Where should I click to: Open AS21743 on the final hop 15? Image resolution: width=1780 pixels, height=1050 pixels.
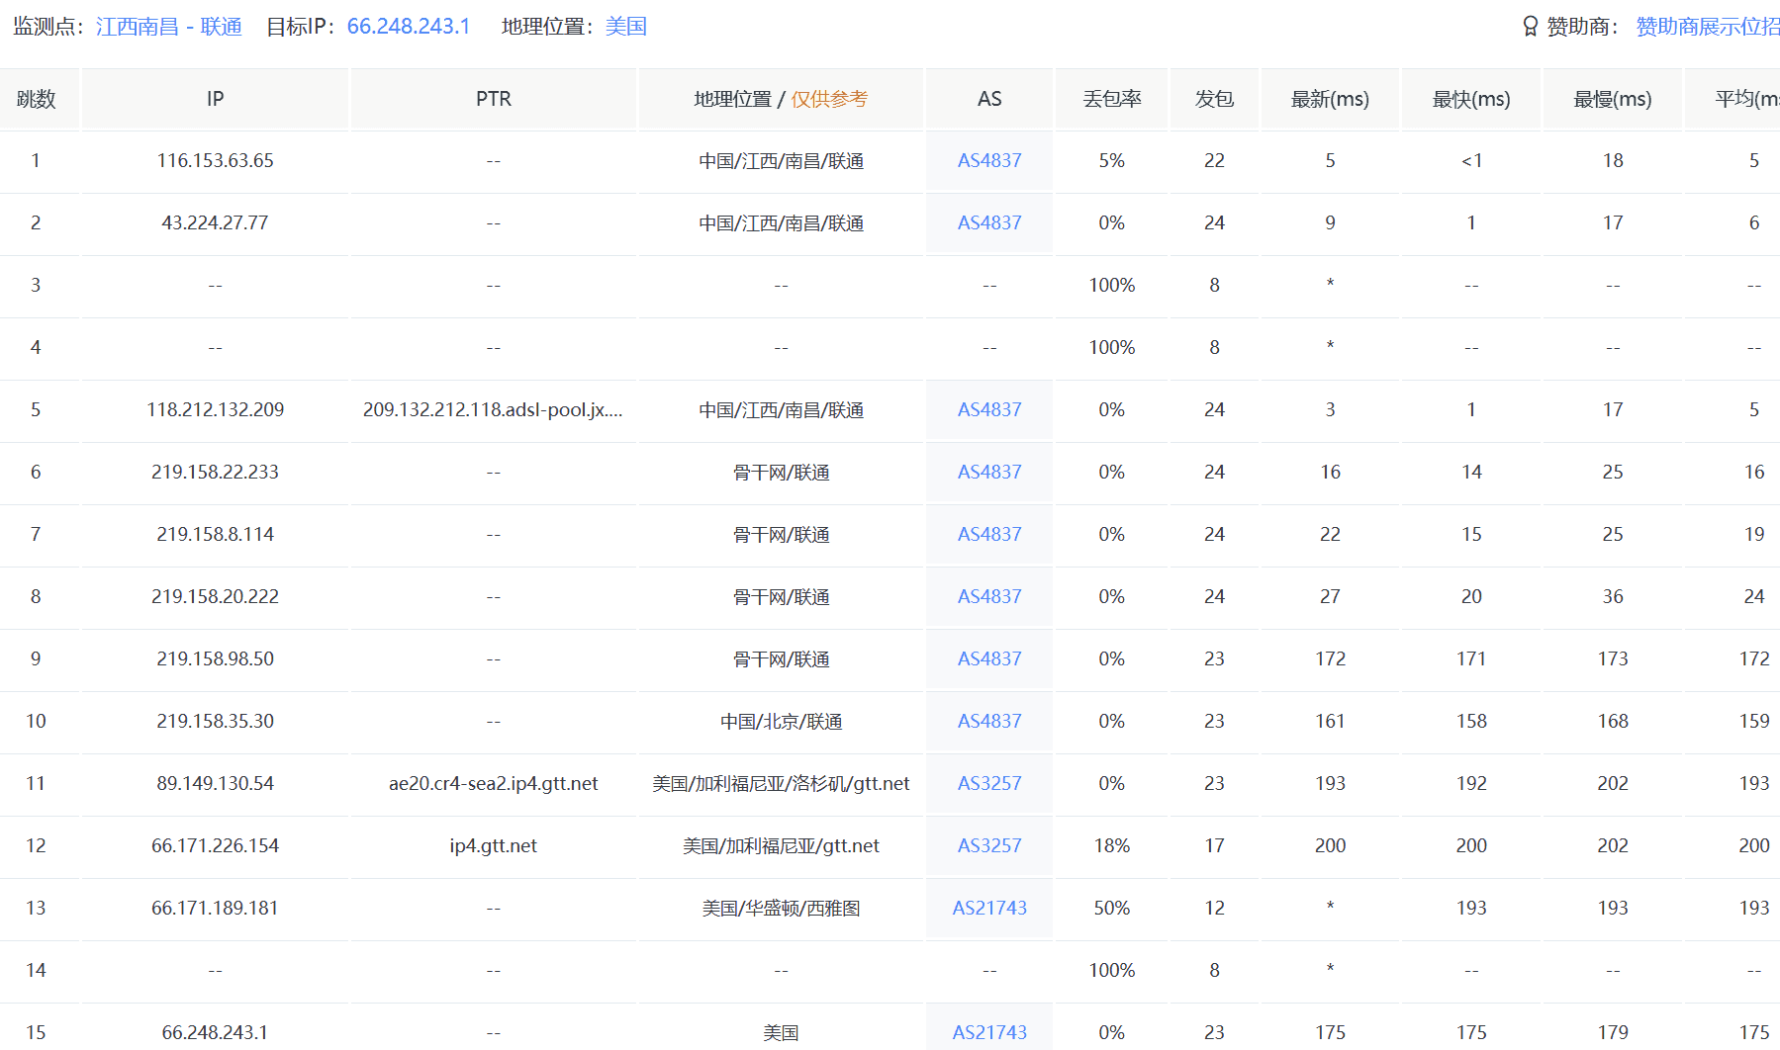click(988, 1031)
